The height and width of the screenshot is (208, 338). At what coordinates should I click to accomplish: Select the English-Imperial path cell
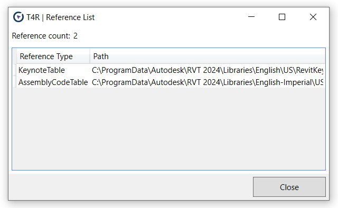(208, 82)
